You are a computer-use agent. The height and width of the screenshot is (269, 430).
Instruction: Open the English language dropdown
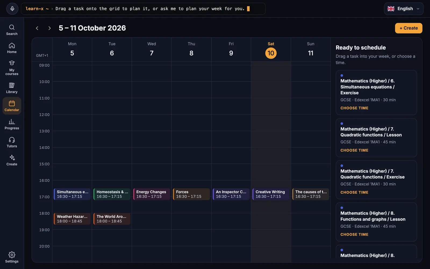(404, 9)
